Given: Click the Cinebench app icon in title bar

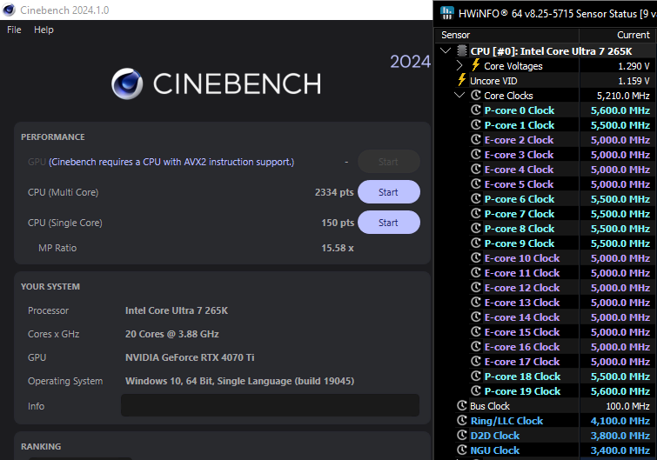Looking at the screenshot, I should click(9, 10).
